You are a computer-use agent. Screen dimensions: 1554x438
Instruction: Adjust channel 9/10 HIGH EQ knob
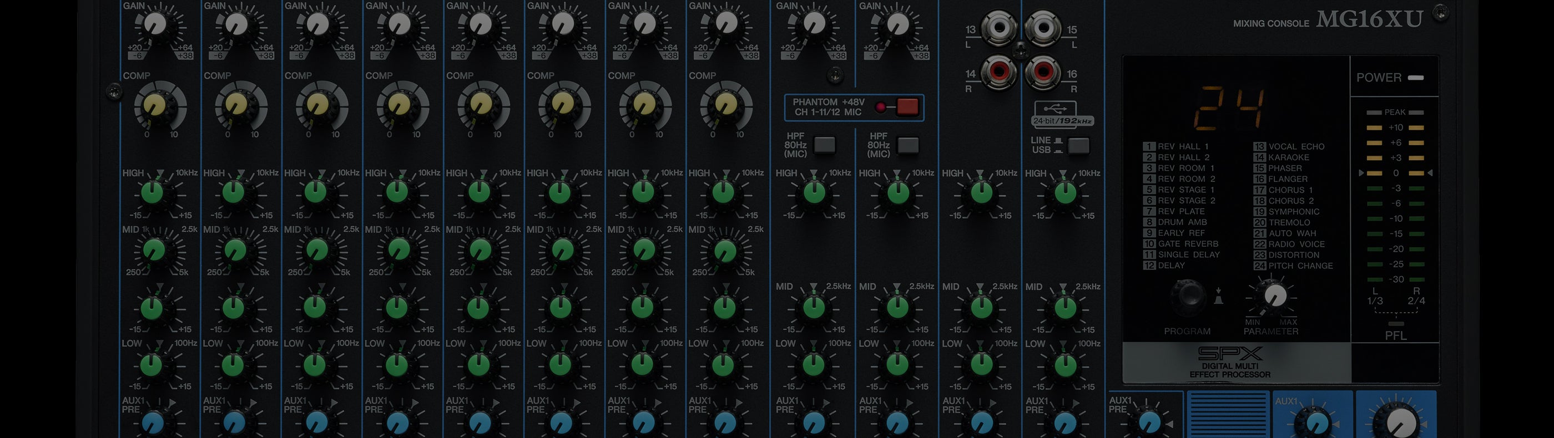[x=814, y=193]
